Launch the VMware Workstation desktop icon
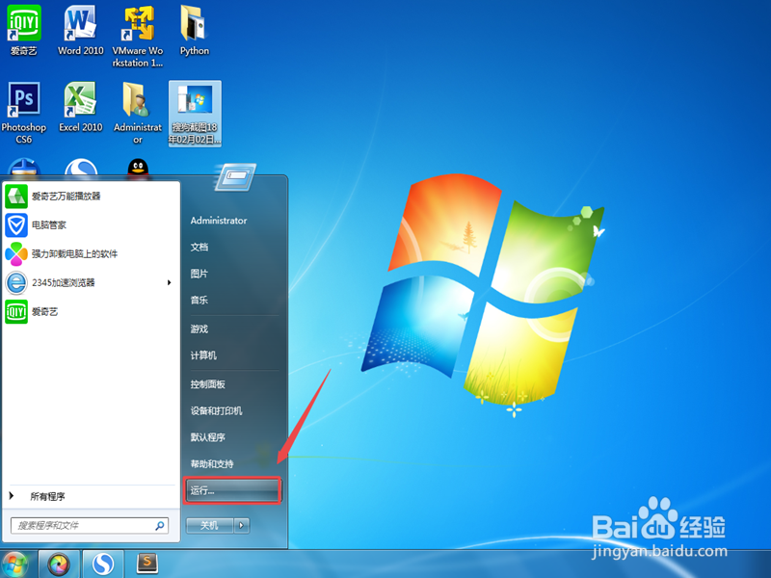 click(138, 36)
